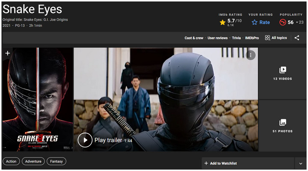Play the trailer with the circular play button
308x171 pixels.
tap(85, 140)
